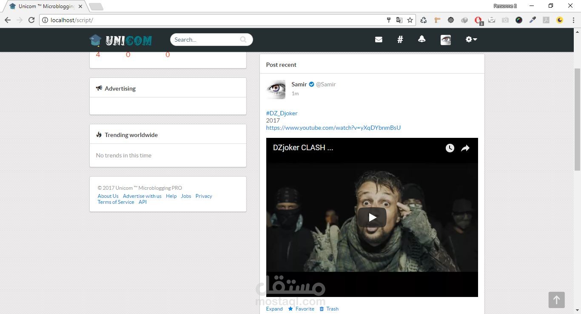Click the browser back arrow
This screenshot has height=314, width=581.
point(8,20)
